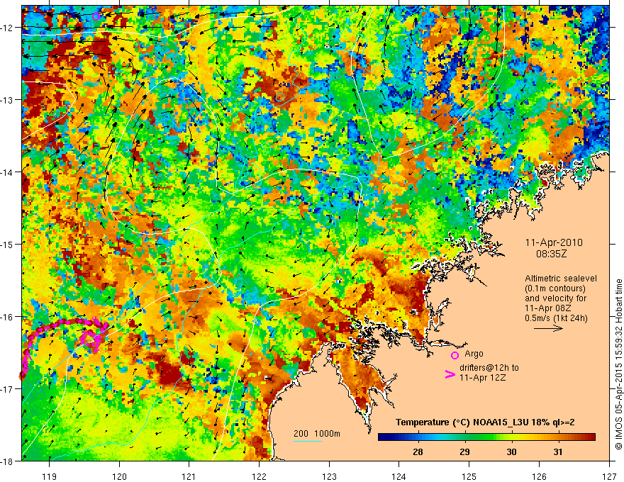Click the IMOS copyright timestamp text

(619, 364)
